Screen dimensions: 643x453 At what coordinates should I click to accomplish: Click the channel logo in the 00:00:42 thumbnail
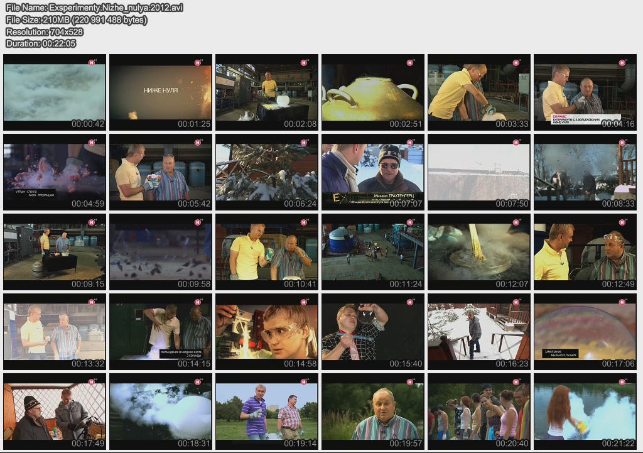click(92, 62)
